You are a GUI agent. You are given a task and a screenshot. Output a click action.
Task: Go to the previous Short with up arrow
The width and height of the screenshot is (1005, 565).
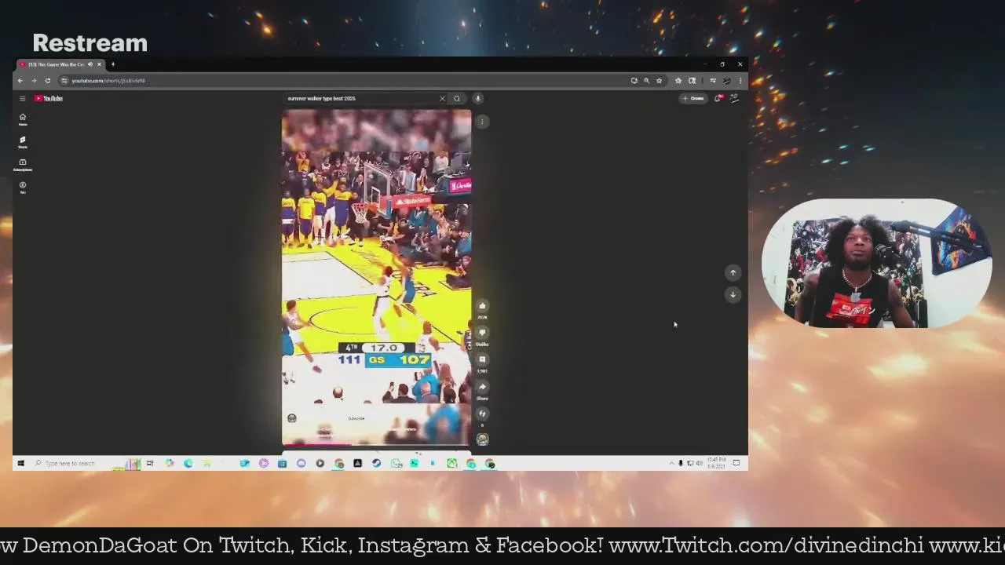(x=733, y=273)
